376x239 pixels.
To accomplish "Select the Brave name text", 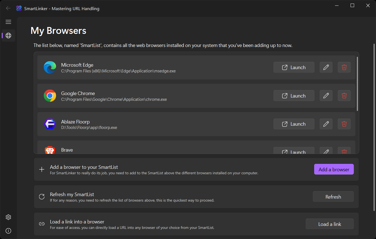I will (x=67, y=150).
